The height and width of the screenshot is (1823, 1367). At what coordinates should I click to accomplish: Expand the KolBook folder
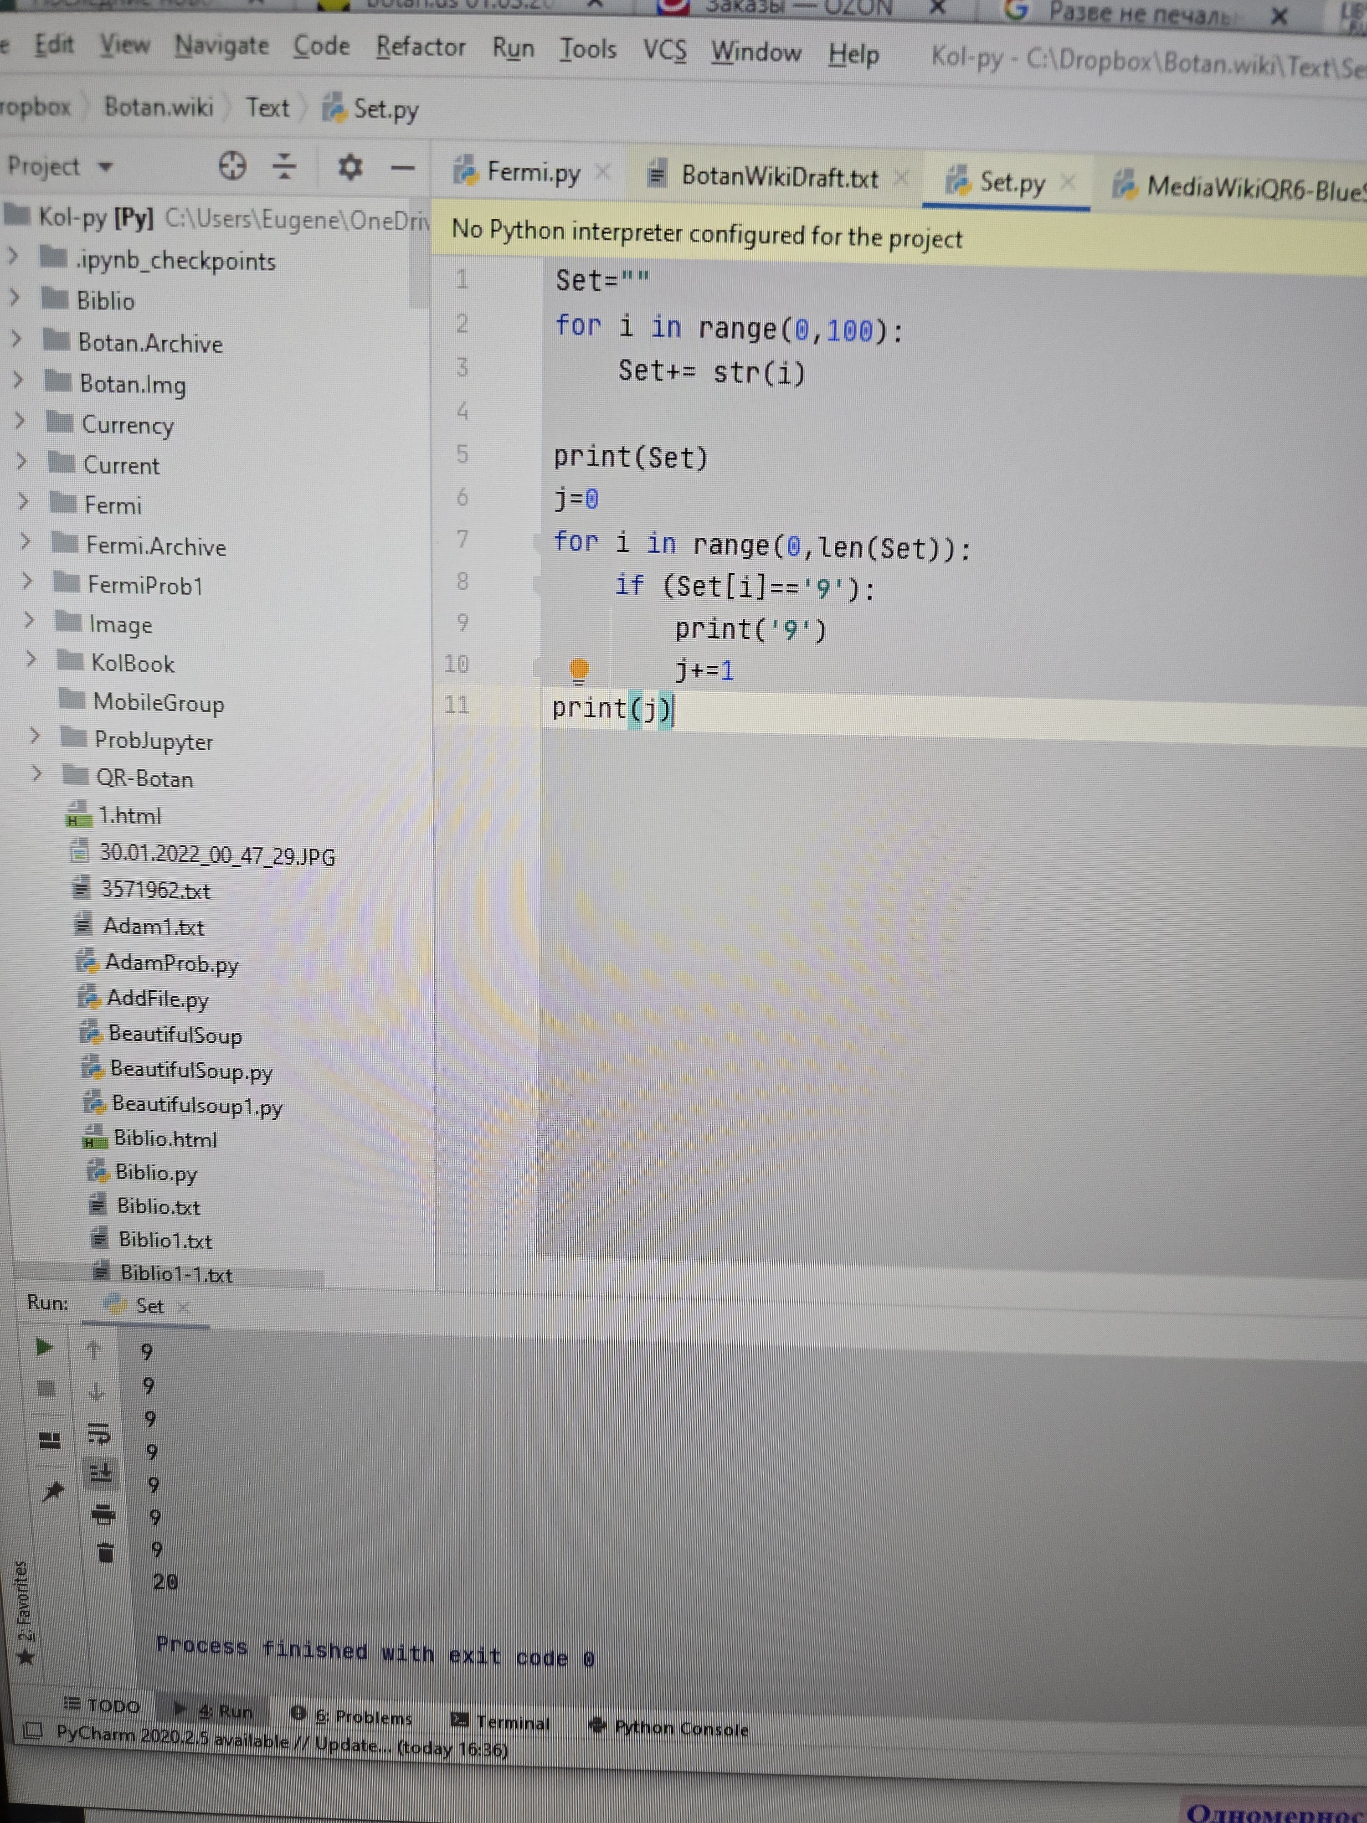[x=31, y=659]
